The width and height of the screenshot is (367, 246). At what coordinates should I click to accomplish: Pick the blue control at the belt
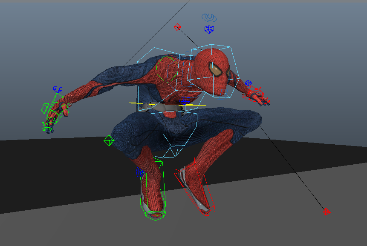185,101
